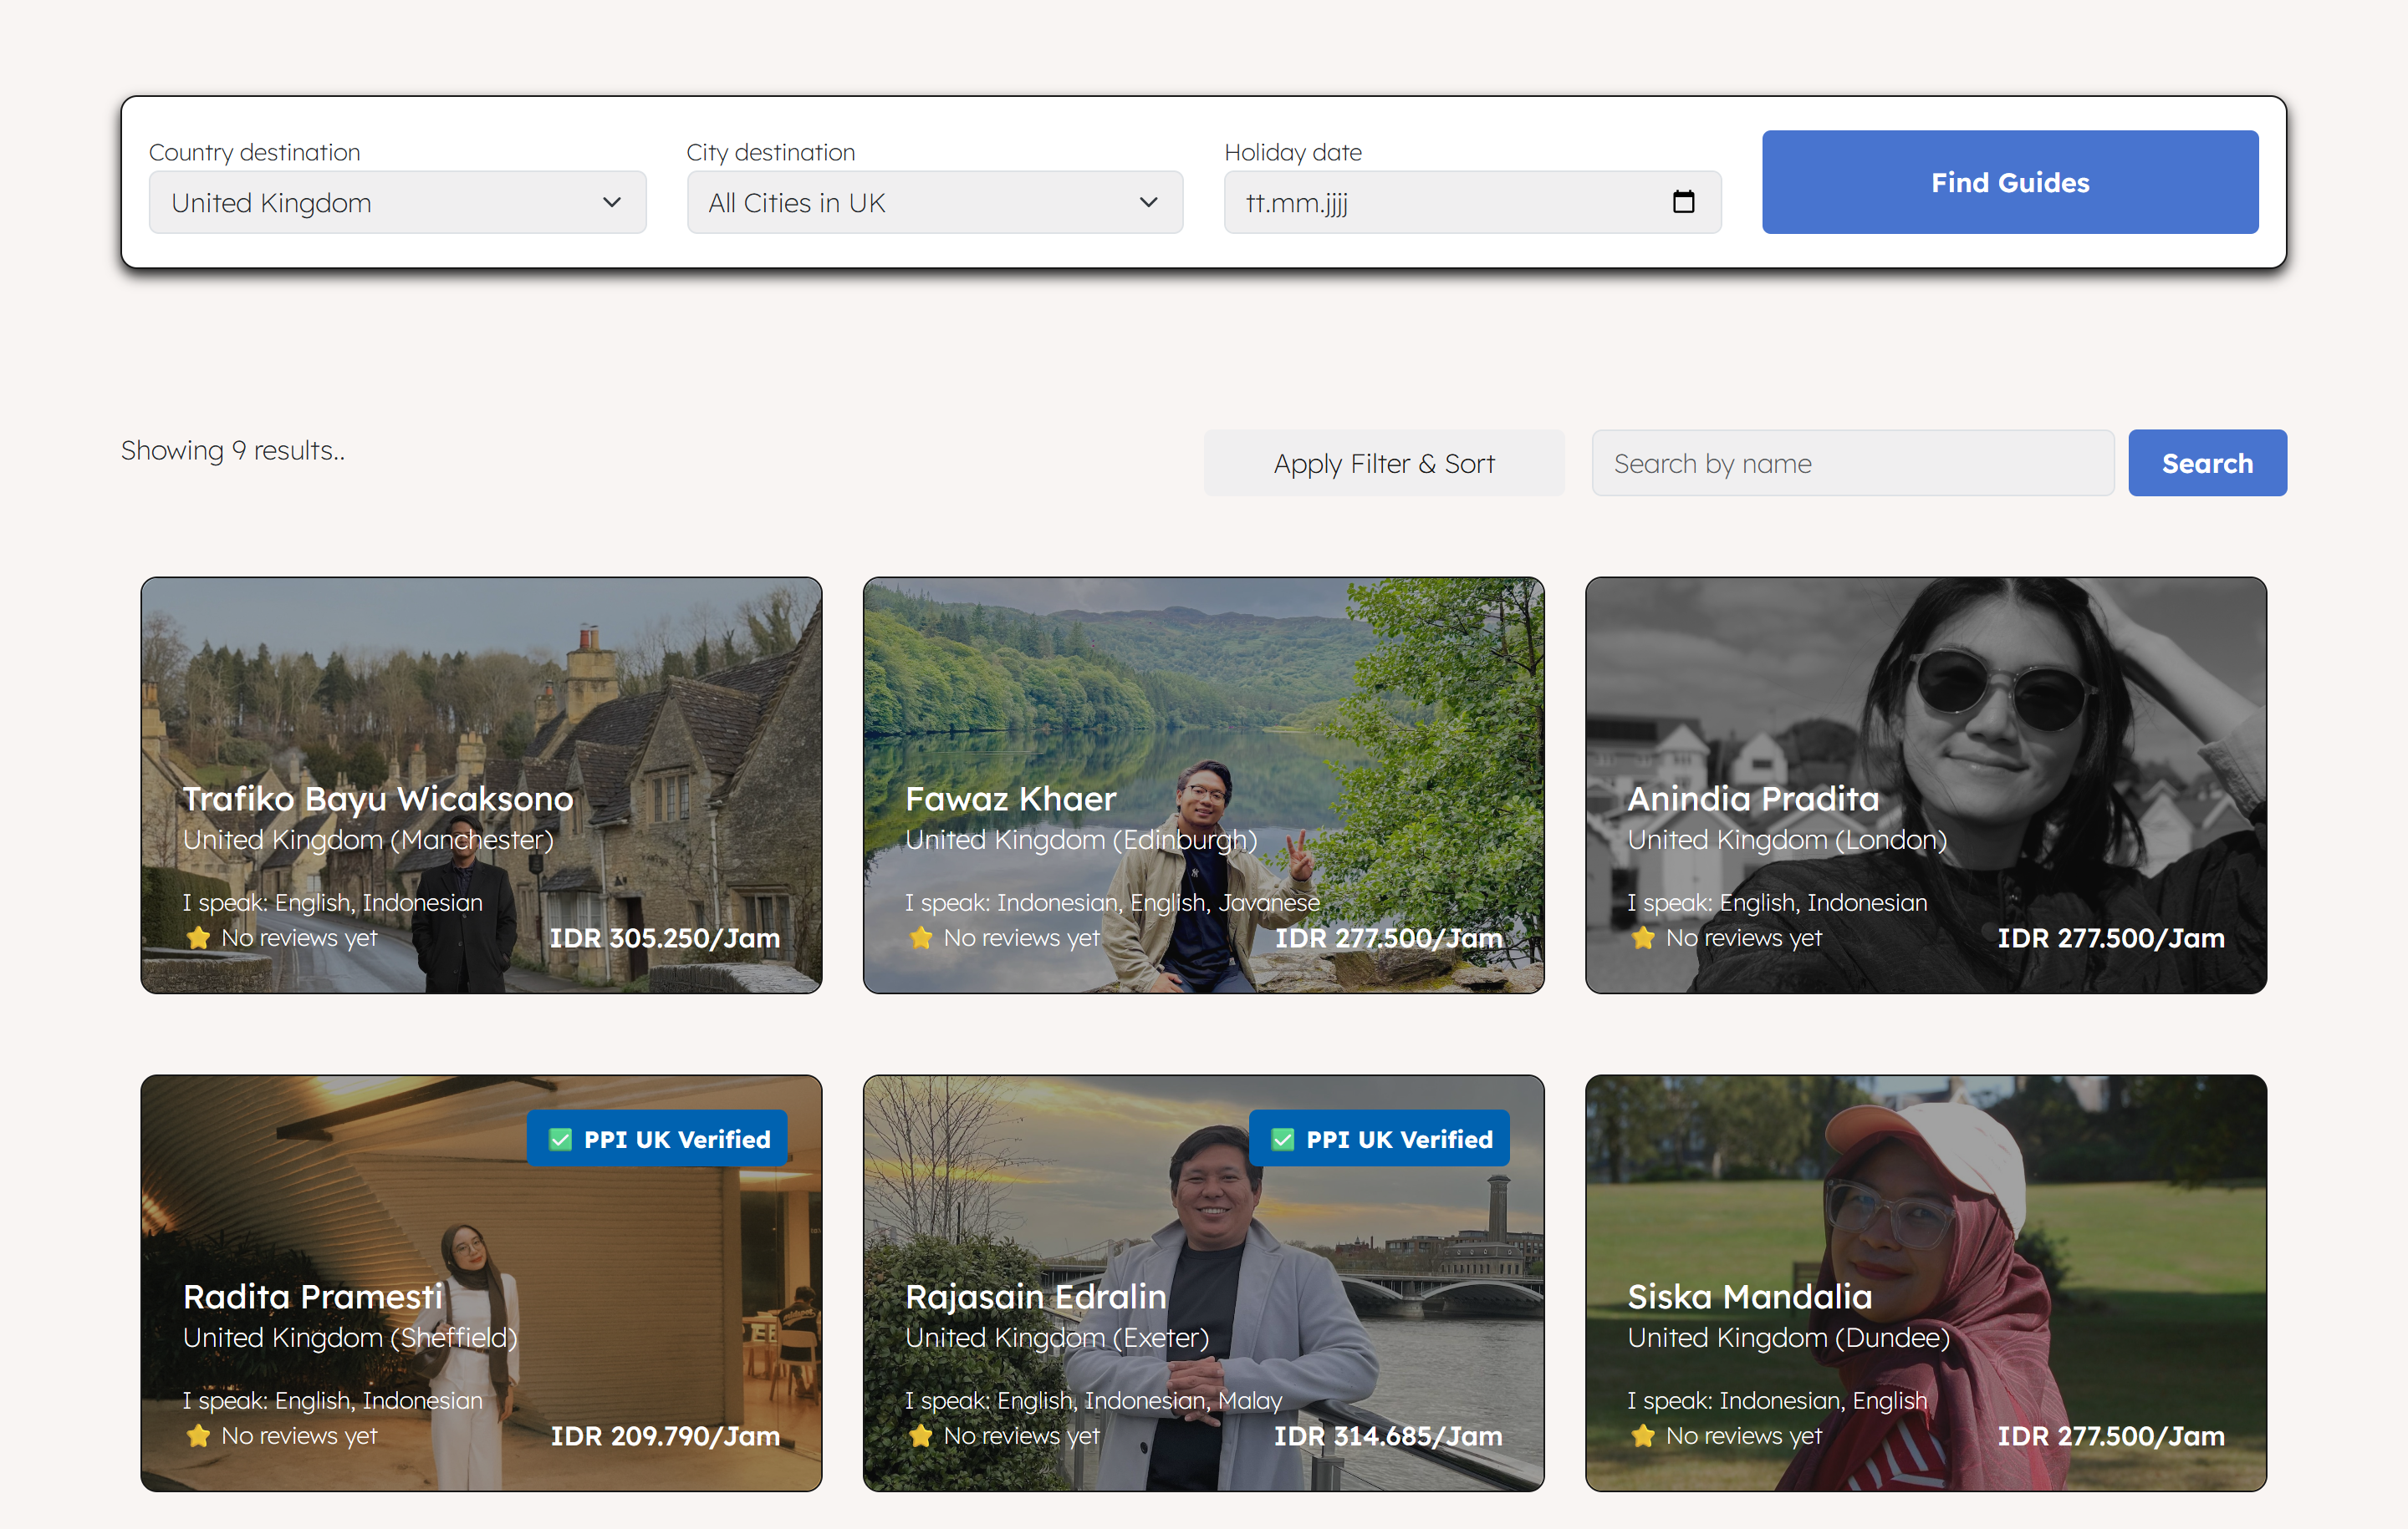Click star icon on Siska Mandalia's card
Viewport: 2408px width, 1529px height.
(x=1642, y=1436)
